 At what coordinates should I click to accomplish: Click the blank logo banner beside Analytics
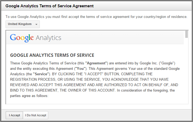(123, 38)
